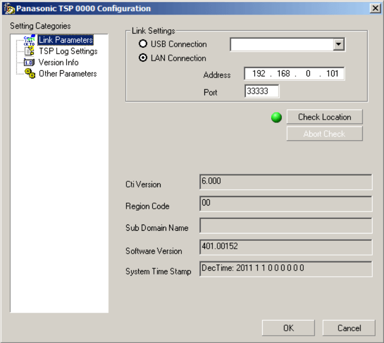Click the TSP Log Settings icon
The image size is (384, 343).
point(29,51)
